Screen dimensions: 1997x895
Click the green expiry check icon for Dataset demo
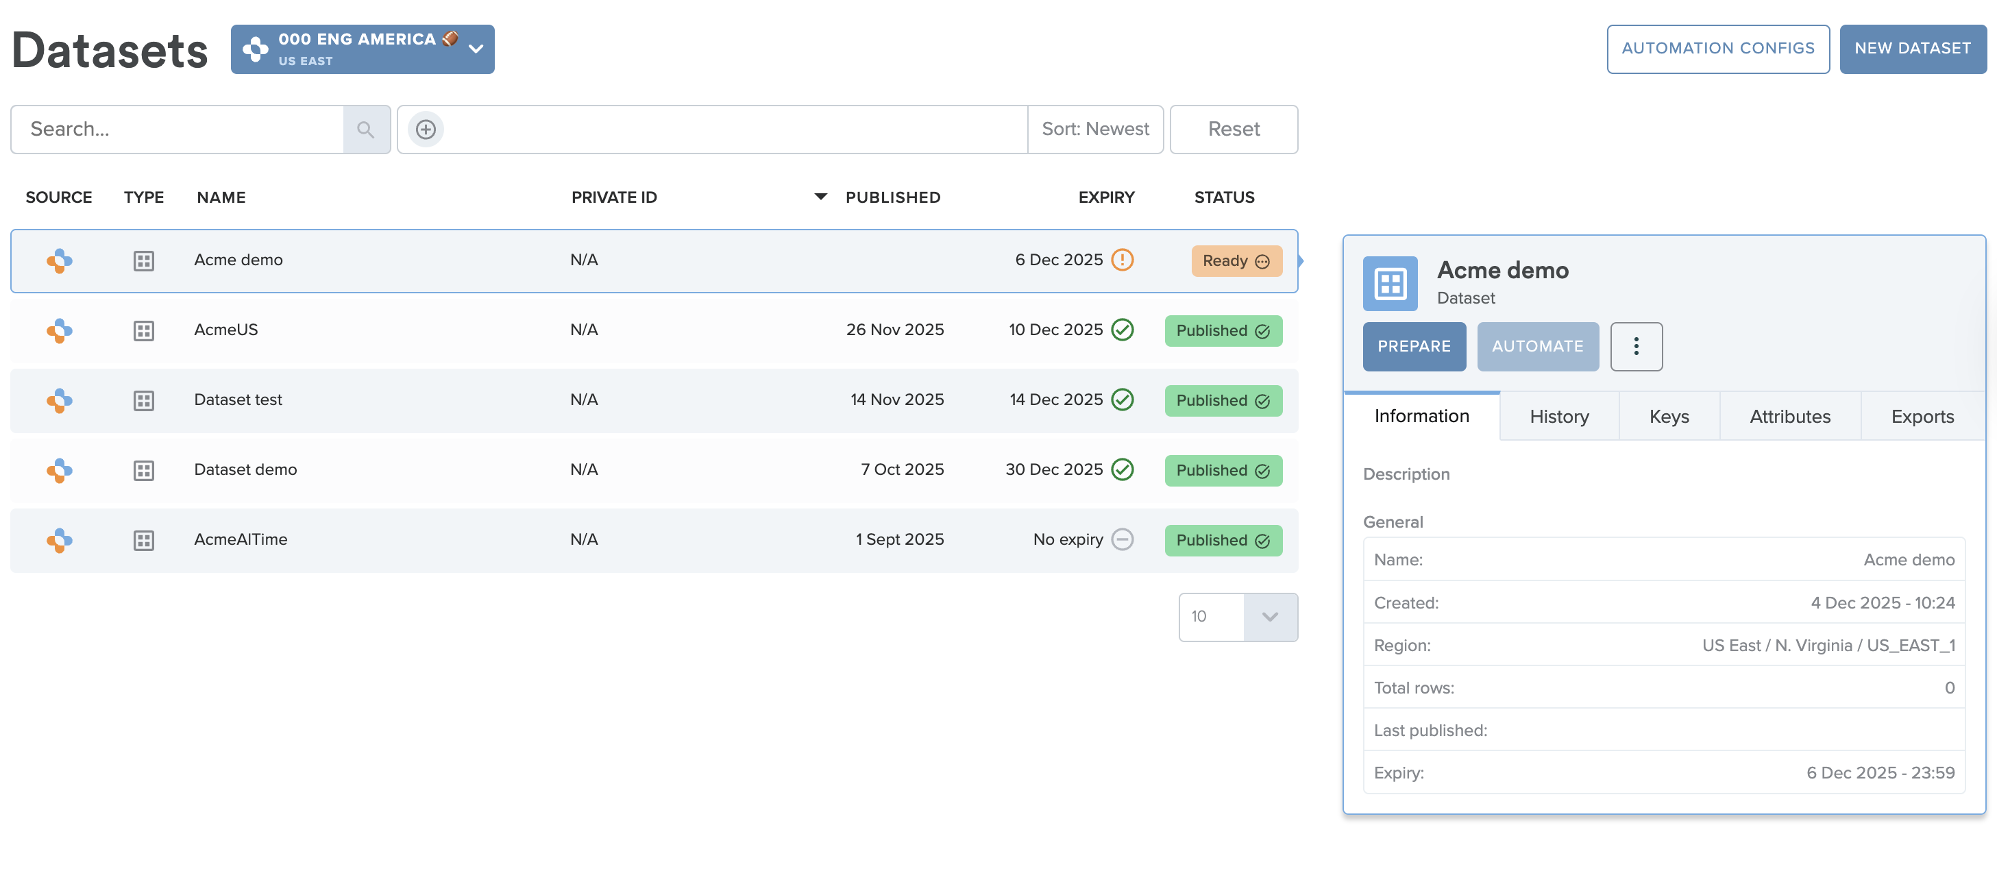pyautogui.click(x=1122, y=469)
